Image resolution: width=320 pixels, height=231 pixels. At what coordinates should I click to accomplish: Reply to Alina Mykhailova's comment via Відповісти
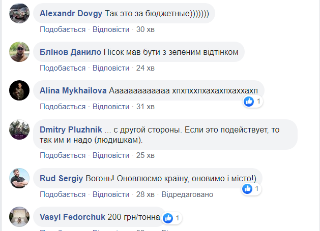111,107
